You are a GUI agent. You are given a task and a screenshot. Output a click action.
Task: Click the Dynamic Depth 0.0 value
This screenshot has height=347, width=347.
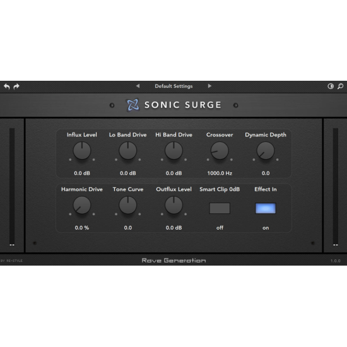point(266,173)
